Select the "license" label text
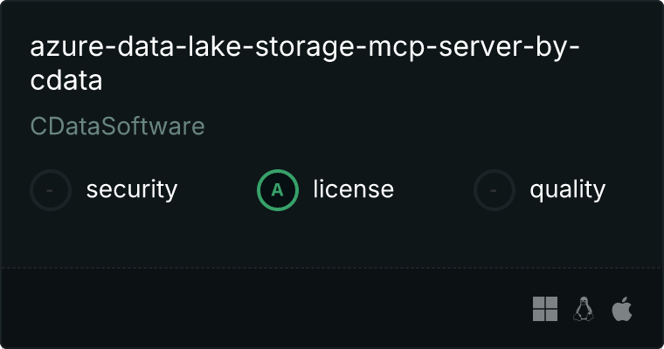The width and height of the screenshot is (664, 349). [353, 189]
